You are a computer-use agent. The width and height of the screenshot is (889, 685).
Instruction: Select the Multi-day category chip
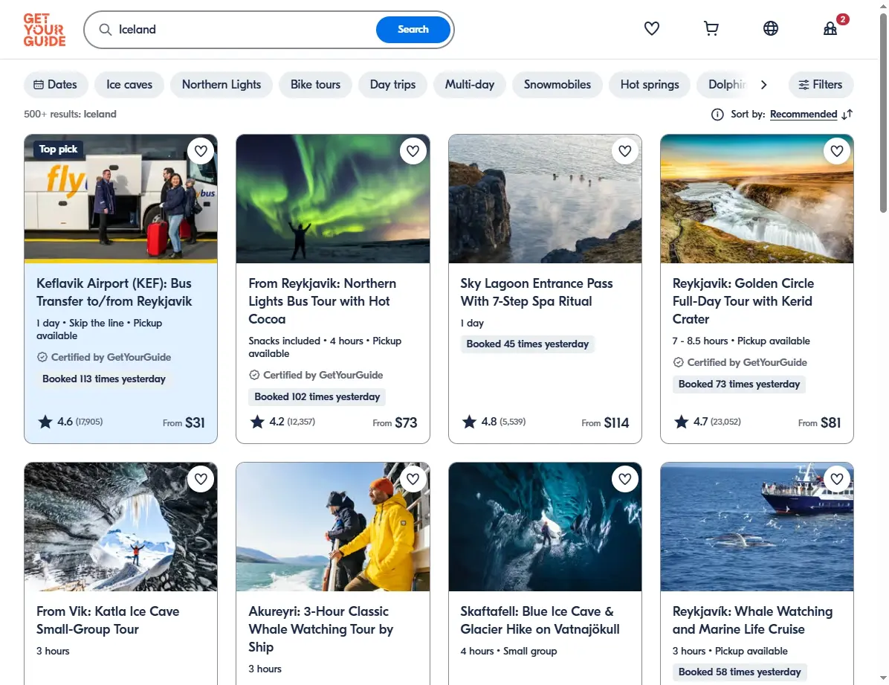pos(470,85)
